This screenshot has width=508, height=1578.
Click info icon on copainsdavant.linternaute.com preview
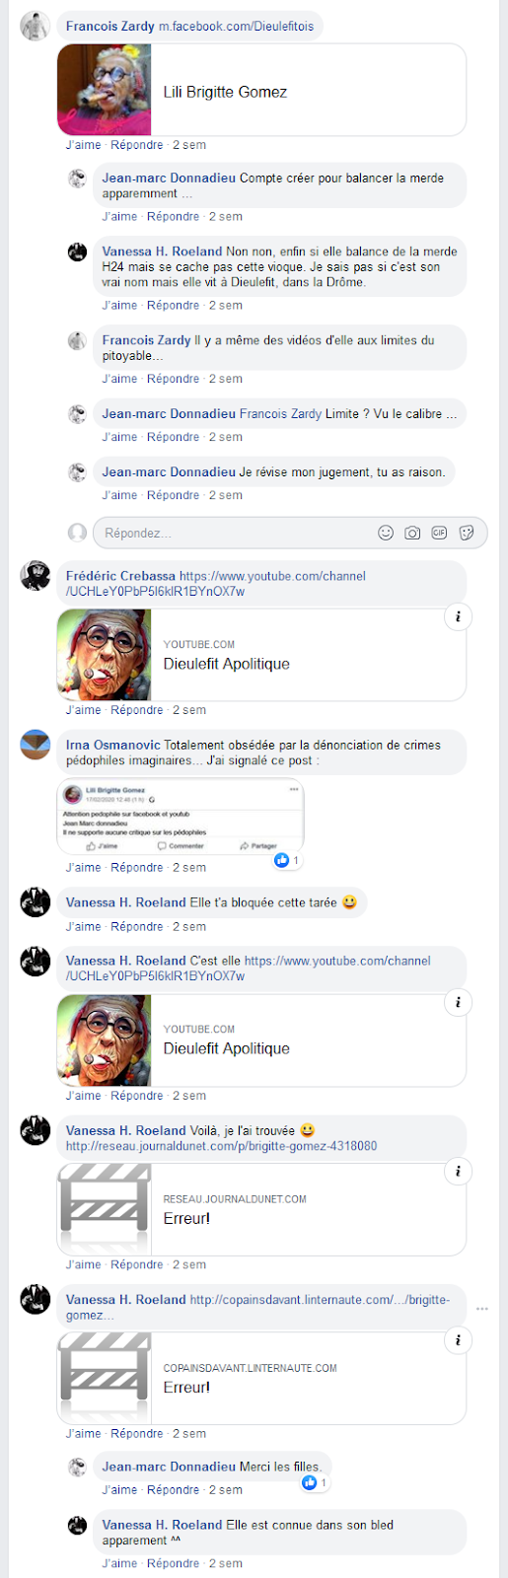pos(458,1340)
